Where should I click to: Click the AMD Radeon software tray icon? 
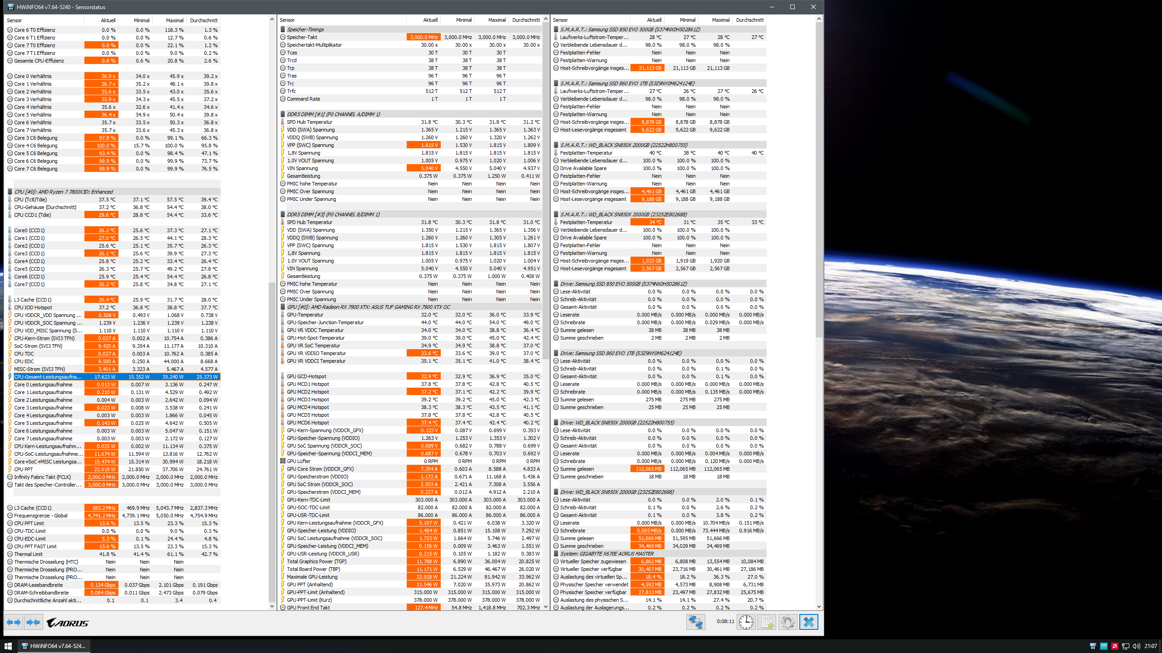point(1114,646)
